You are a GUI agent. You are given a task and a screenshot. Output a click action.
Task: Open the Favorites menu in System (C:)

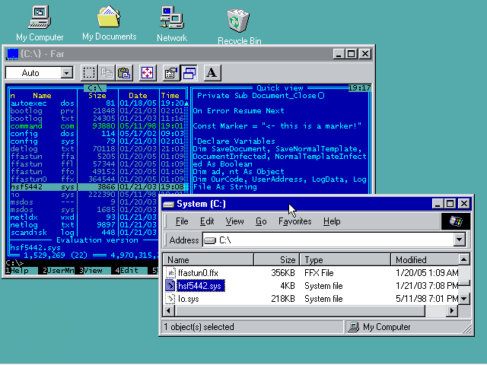point(294,221)
